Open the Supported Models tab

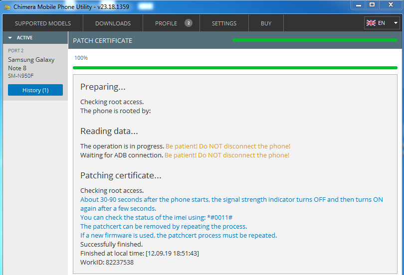point(42,23)
